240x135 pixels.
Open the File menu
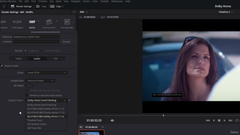(20, 1)
